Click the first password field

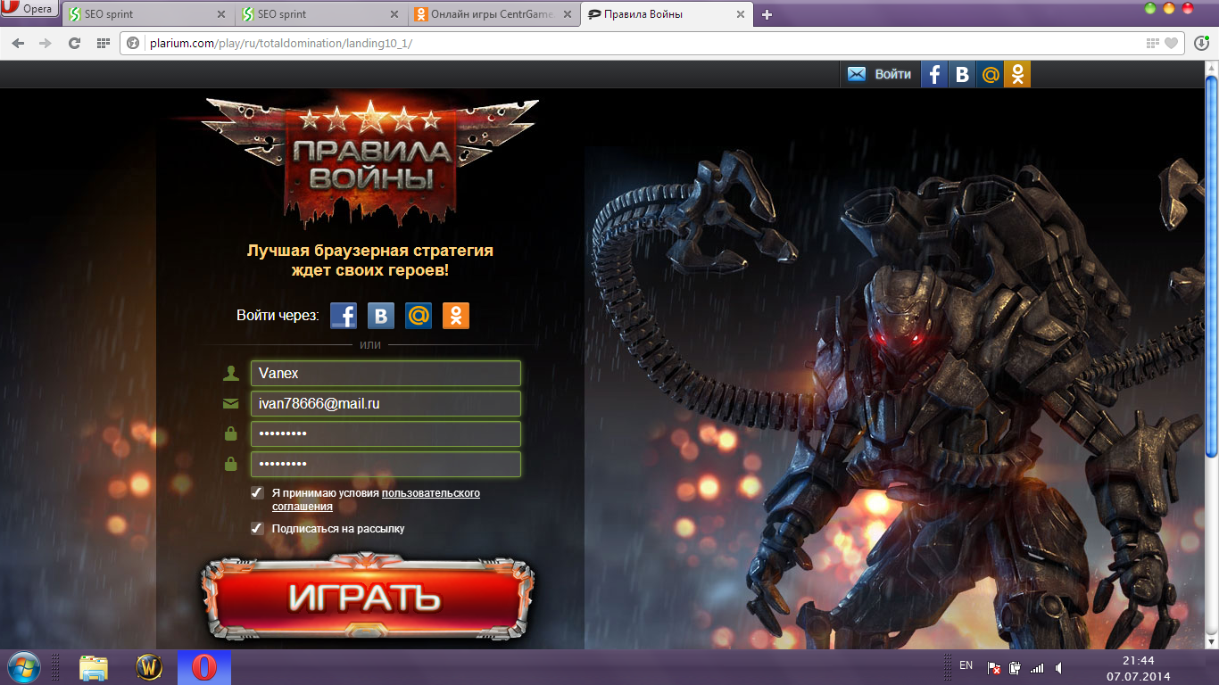386,433
